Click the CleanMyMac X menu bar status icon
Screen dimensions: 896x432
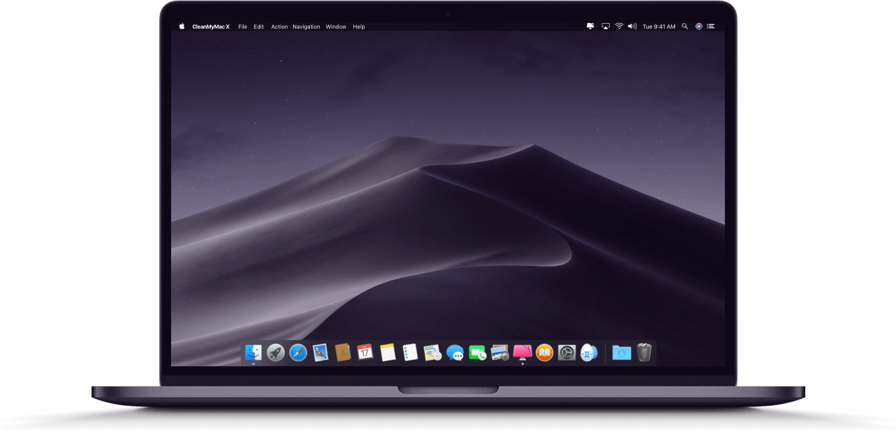point(590,27)
